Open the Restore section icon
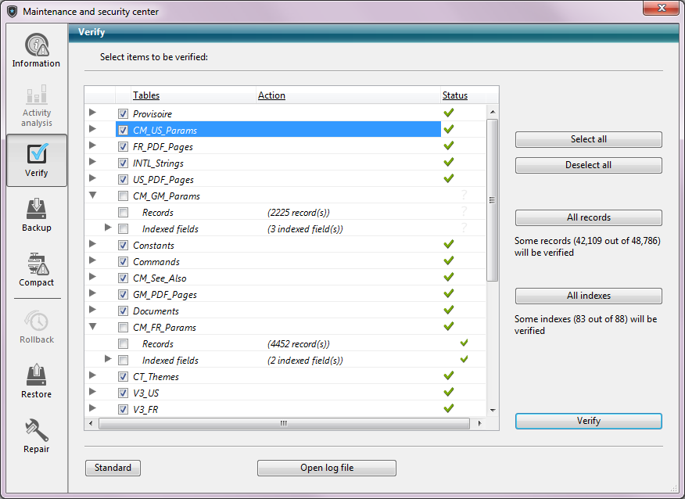 coord(36,376)
